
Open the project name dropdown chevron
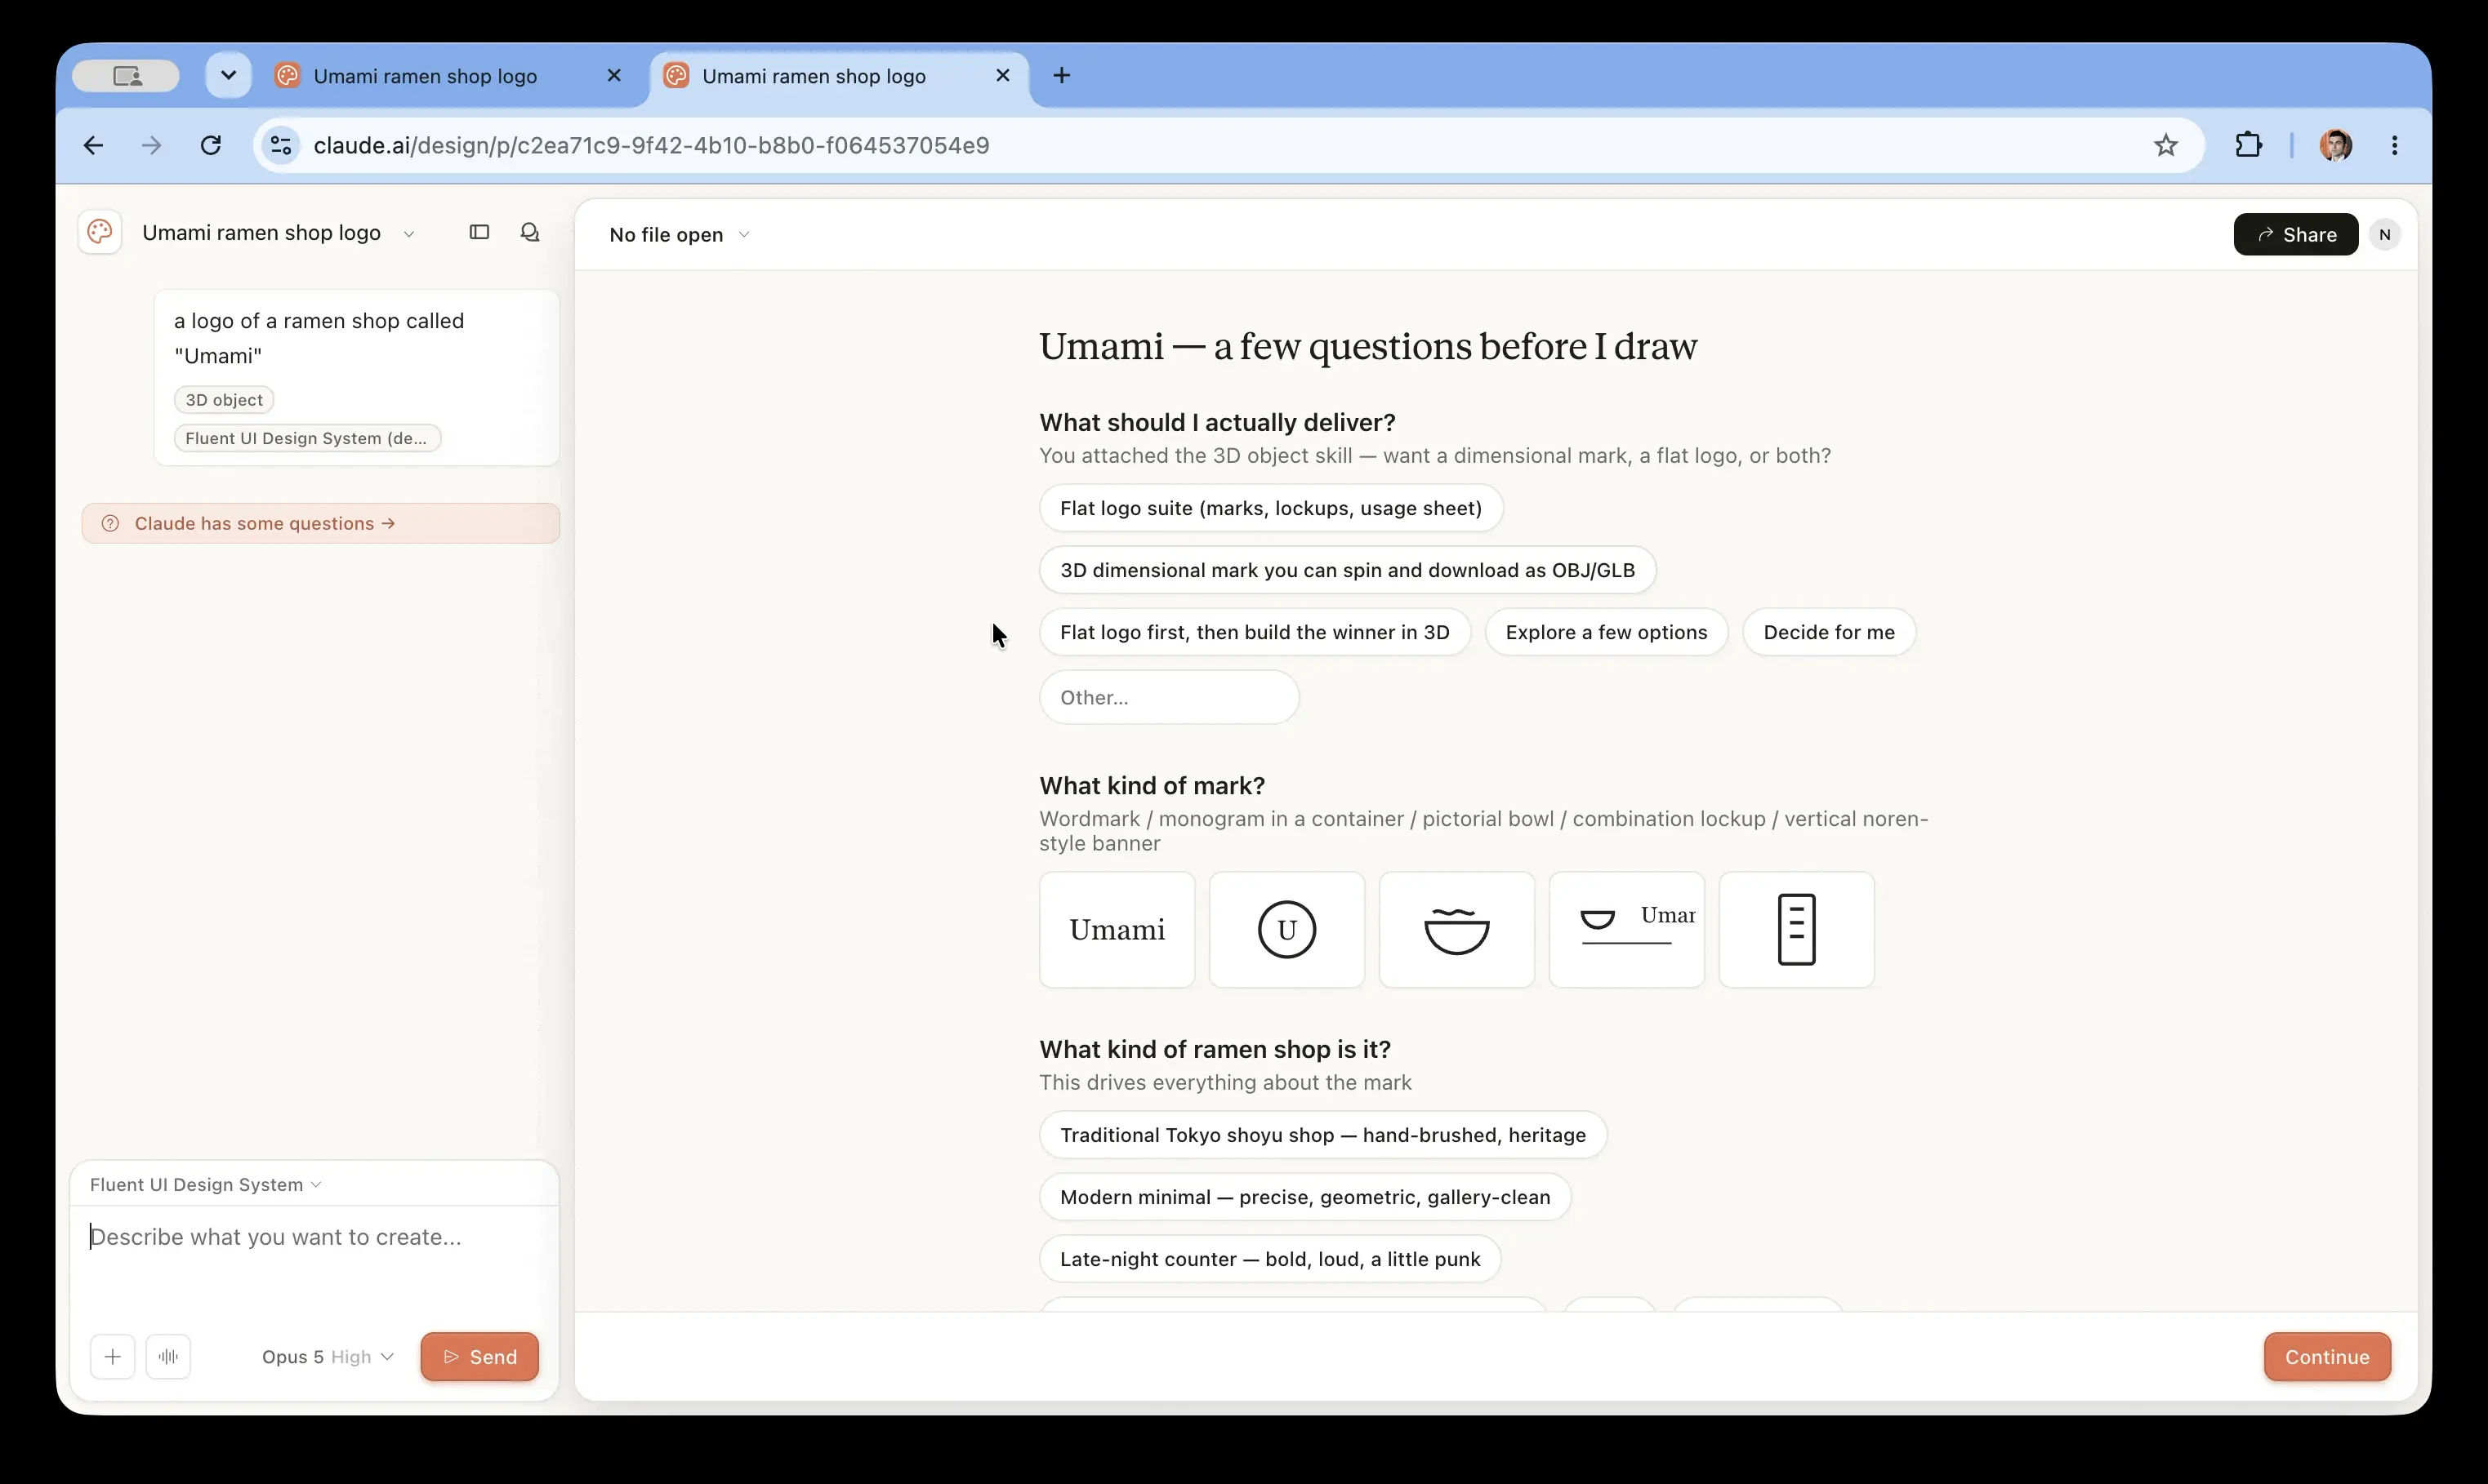[x=409, y=234]
